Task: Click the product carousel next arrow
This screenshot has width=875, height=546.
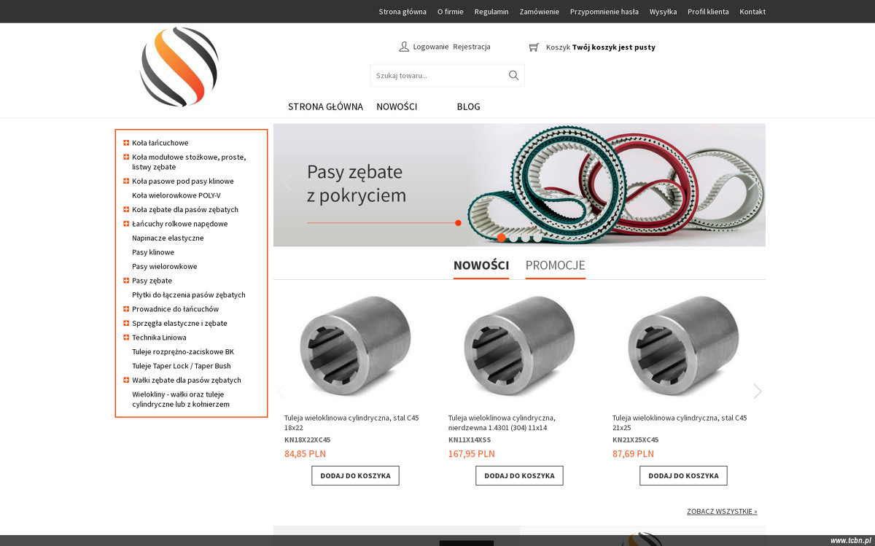Action: (757, 391)
